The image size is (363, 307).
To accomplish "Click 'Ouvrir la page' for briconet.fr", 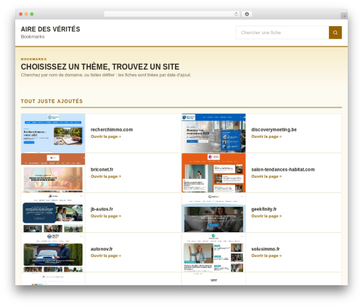I will [x=106, y=176].
